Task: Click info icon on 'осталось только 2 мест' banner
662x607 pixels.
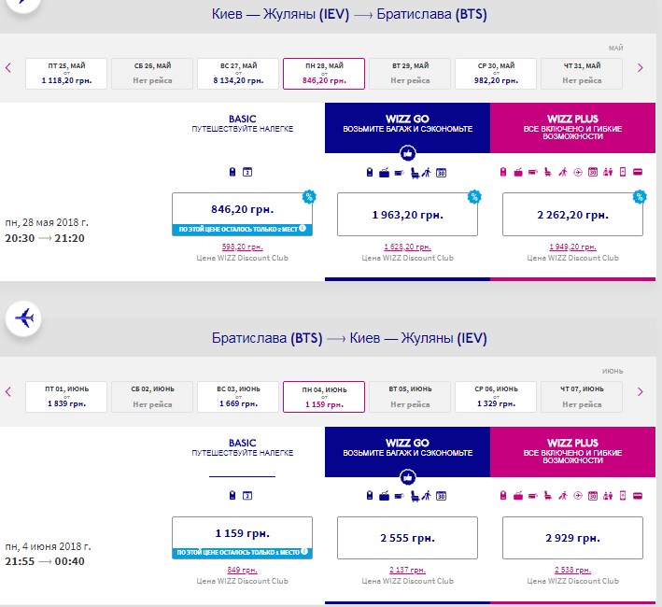Action: (303, 229)
